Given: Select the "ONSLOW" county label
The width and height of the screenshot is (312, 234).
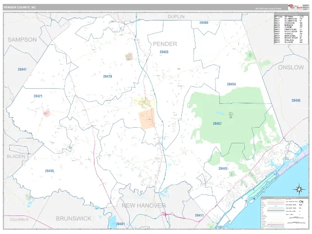Looking at the screenshot, I should click(291, 67).
